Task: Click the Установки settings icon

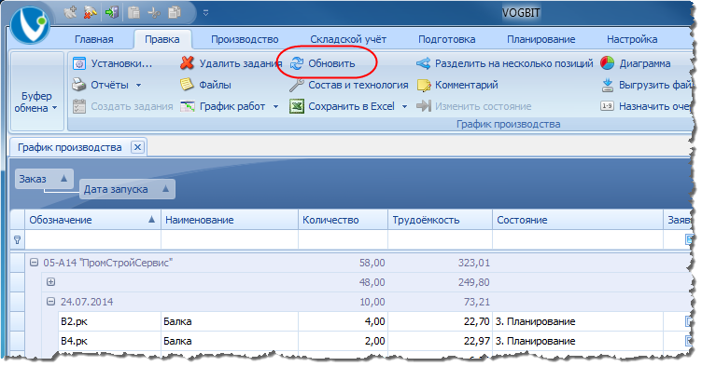Action: click(79, 63)
